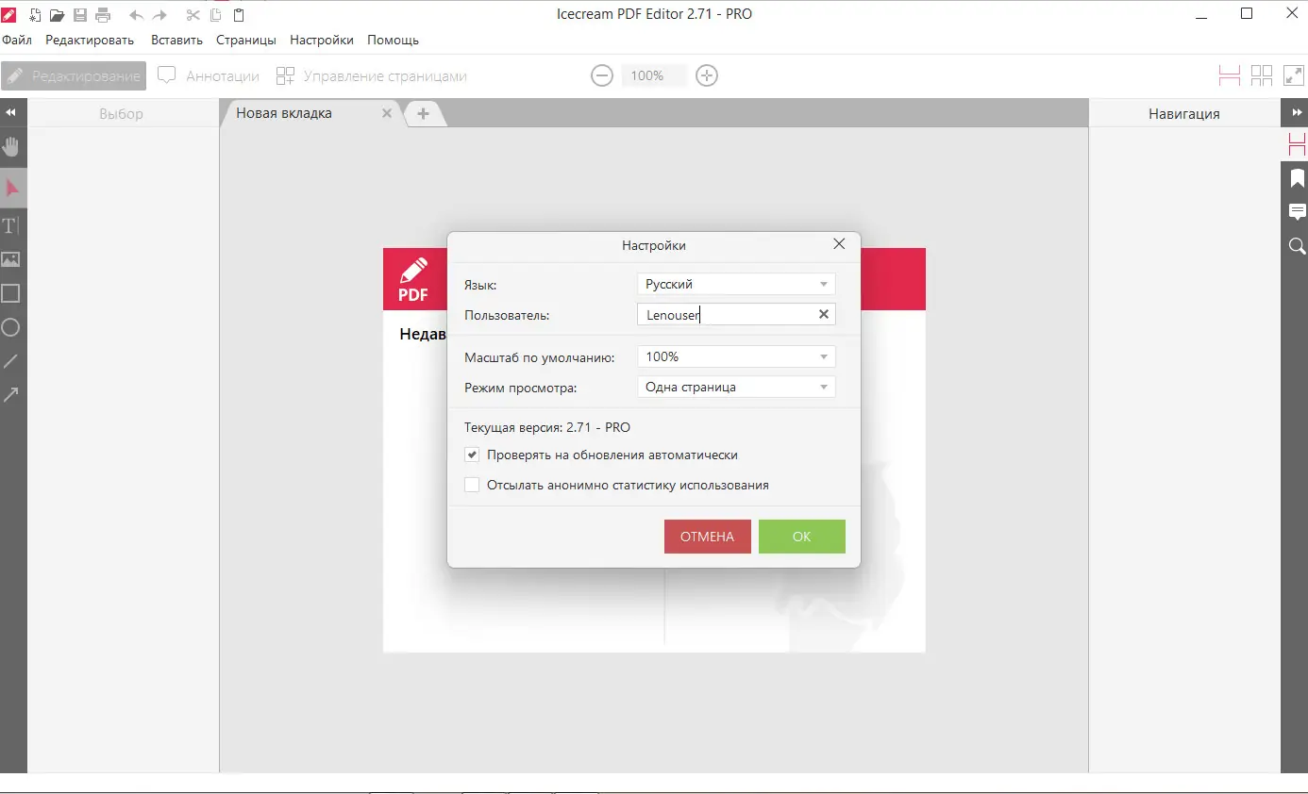Image resolution: width=1308 pixels, height=794 pixels.
Task: Enter fullscreen mode with the arrows icon
Action: click(x=1293, y=75)
